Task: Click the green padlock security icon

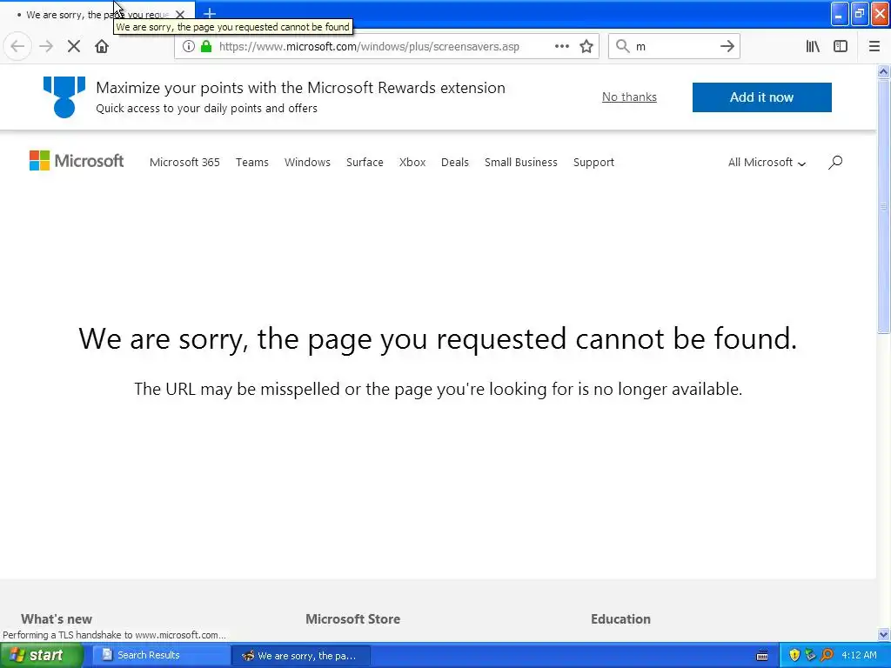Action: pos(206,46)
